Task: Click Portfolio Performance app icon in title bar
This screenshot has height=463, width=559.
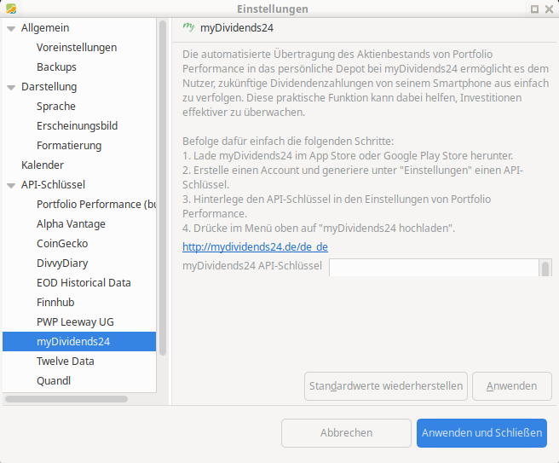Action: click(11, 9)
